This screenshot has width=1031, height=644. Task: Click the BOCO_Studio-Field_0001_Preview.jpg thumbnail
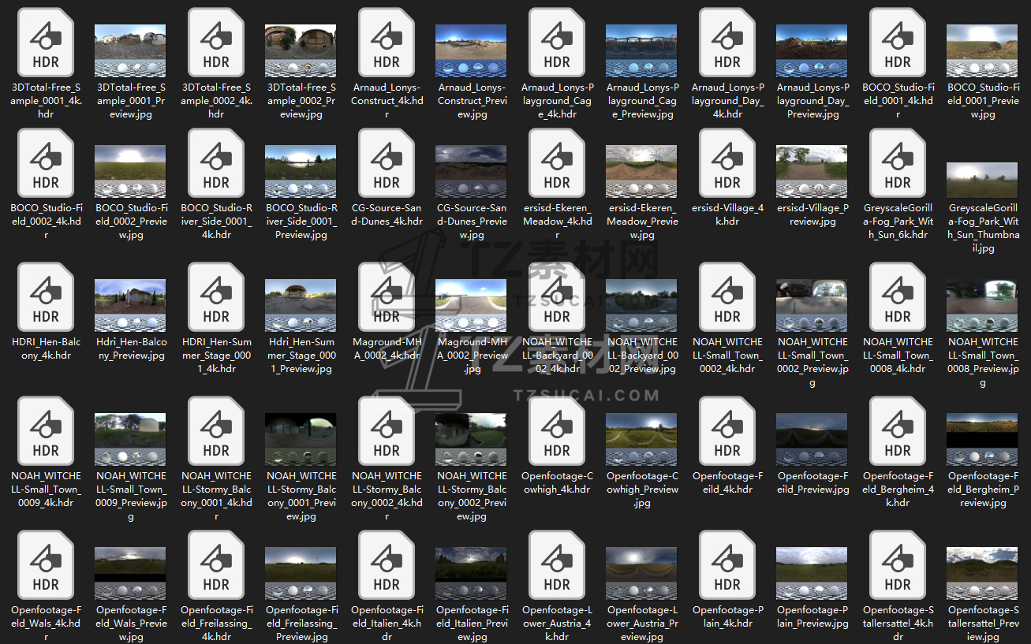click(982, 51)
